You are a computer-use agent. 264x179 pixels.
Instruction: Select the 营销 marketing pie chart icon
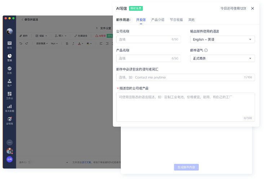(x=9, y=56)
